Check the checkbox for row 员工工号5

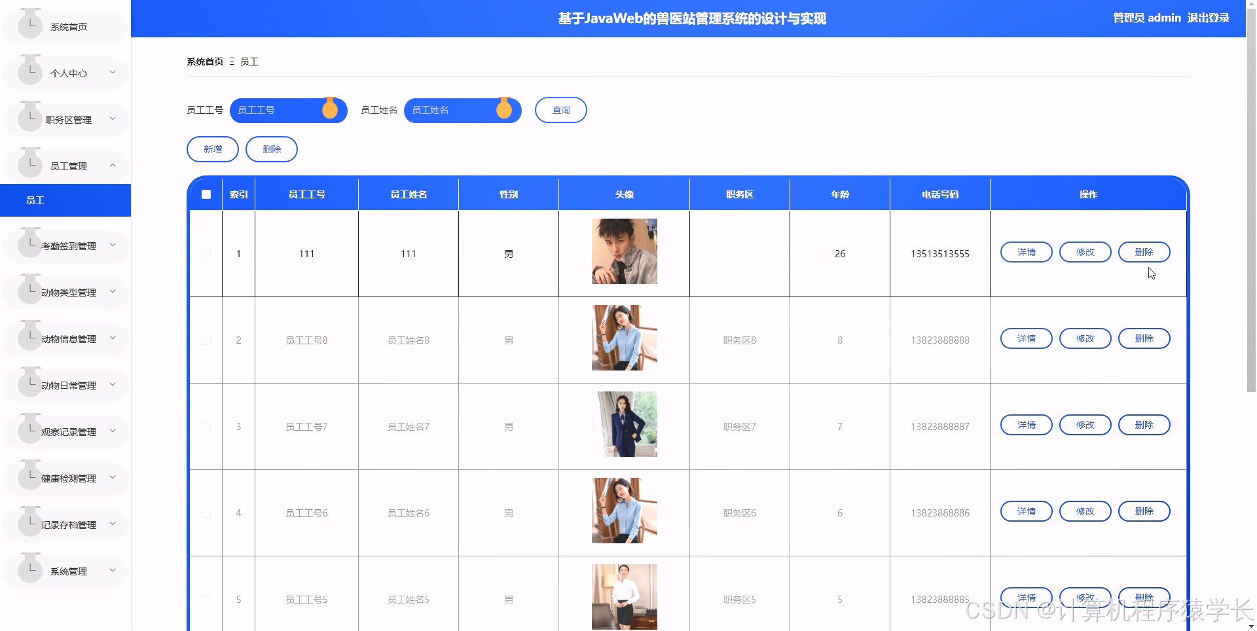click(206, 600)
